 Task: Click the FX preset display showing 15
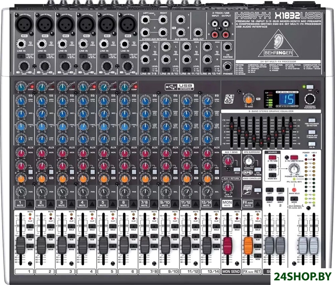(287, 99)
